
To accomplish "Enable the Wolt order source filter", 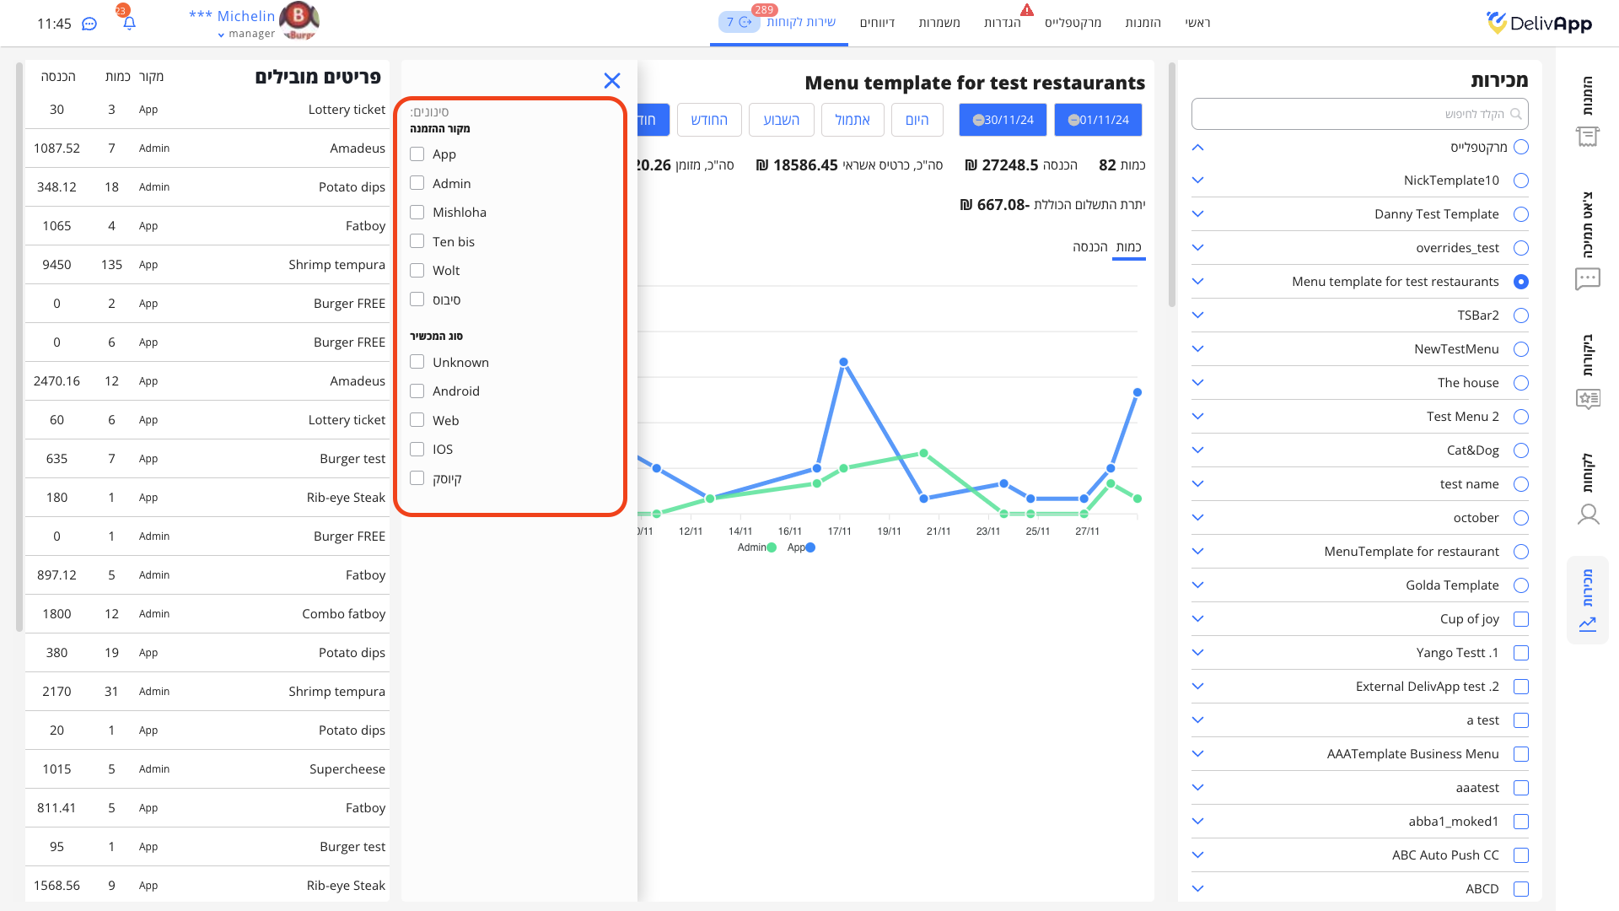I will click(417, 271).
